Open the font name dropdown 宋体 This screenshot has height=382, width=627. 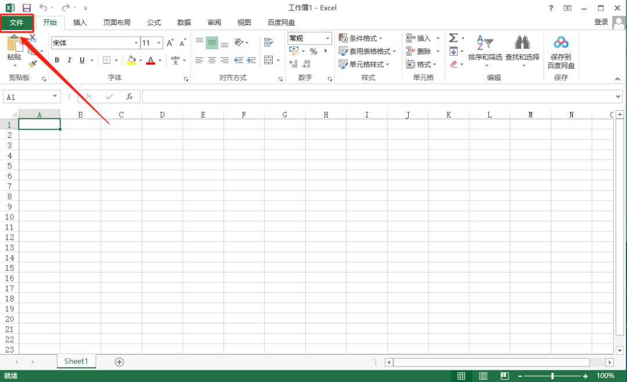pos(136,43)
